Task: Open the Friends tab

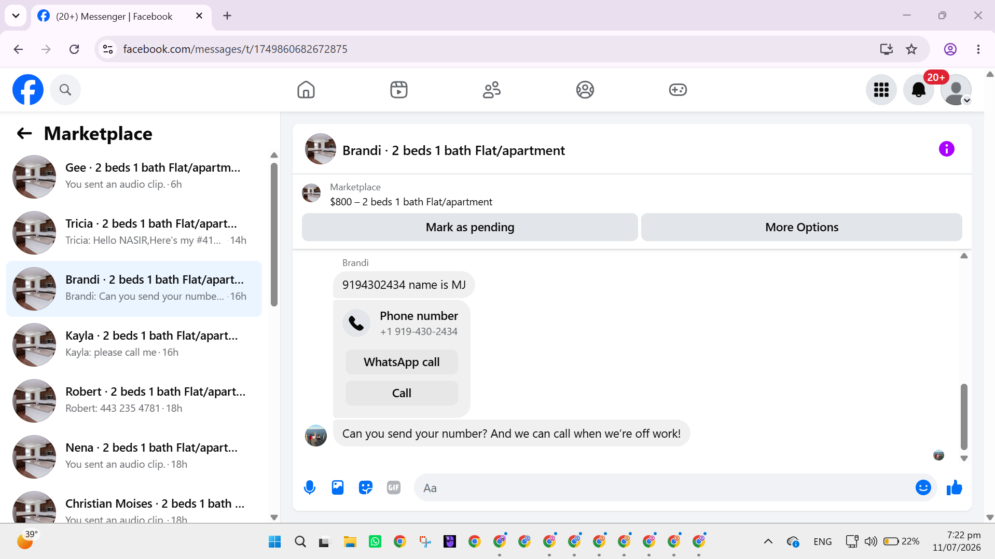Action: 492,90
